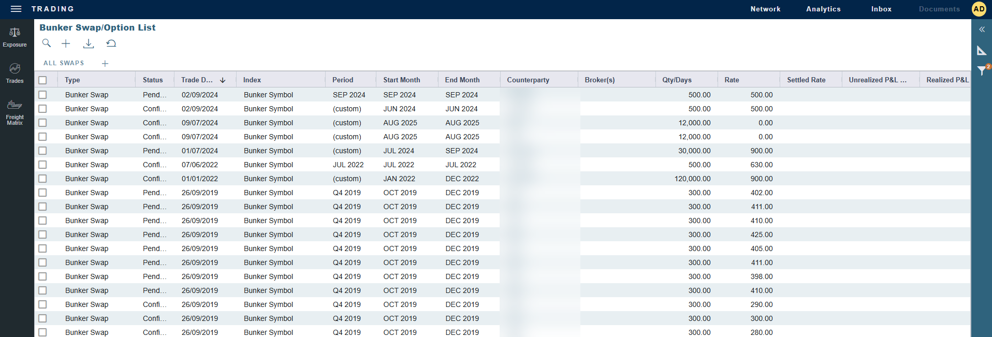Screen dimensions: 992x337
Task: Add a new list tab next to All Swaps
Action: pyautogui.click(x=105, y=63)
